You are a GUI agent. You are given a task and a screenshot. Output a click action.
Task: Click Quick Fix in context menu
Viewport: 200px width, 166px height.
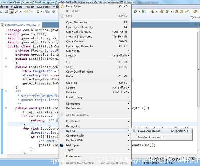72,83
